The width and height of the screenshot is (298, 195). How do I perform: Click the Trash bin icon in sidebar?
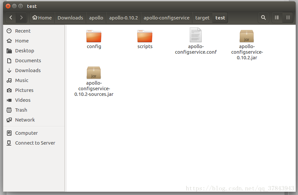pyautogui.click(x=9, y=110)
